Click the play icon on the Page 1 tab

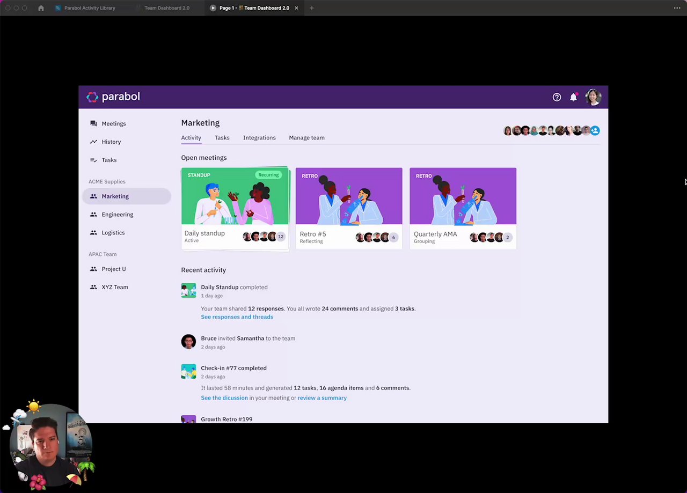[213, 8]
